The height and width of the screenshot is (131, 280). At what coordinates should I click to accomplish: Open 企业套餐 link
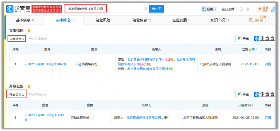228,9
